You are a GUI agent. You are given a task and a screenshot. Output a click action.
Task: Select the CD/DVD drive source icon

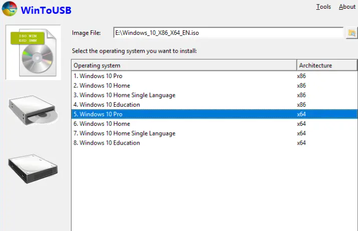pos(33,110)
